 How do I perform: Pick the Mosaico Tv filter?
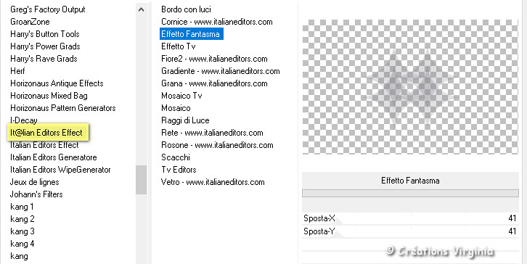coord(181,96)
